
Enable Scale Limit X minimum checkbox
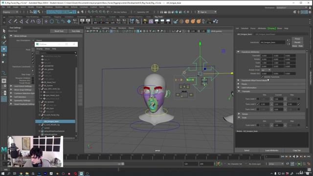point(258,125)
